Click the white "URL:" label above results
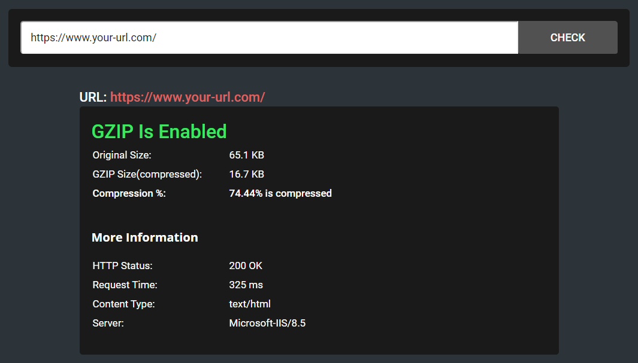The image size is (638, 363). [93, 97]
